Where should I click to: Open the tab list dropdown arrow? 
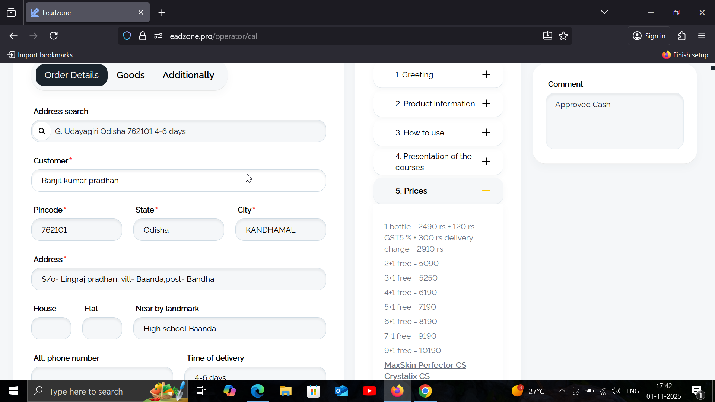(x=604, y=12)
